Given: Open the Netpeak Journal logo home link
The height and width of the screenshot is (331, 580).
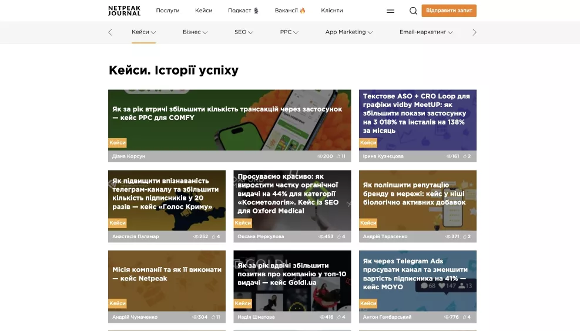Looking at the screenshot, I should tap(125, 11).
